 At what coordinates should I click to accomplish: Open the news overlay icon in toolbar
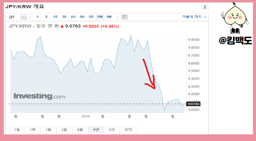(x=124, y=17)
